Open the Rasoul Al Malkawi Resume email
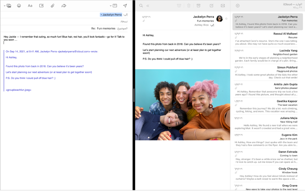The image size is (305, 191). (267, 38)
